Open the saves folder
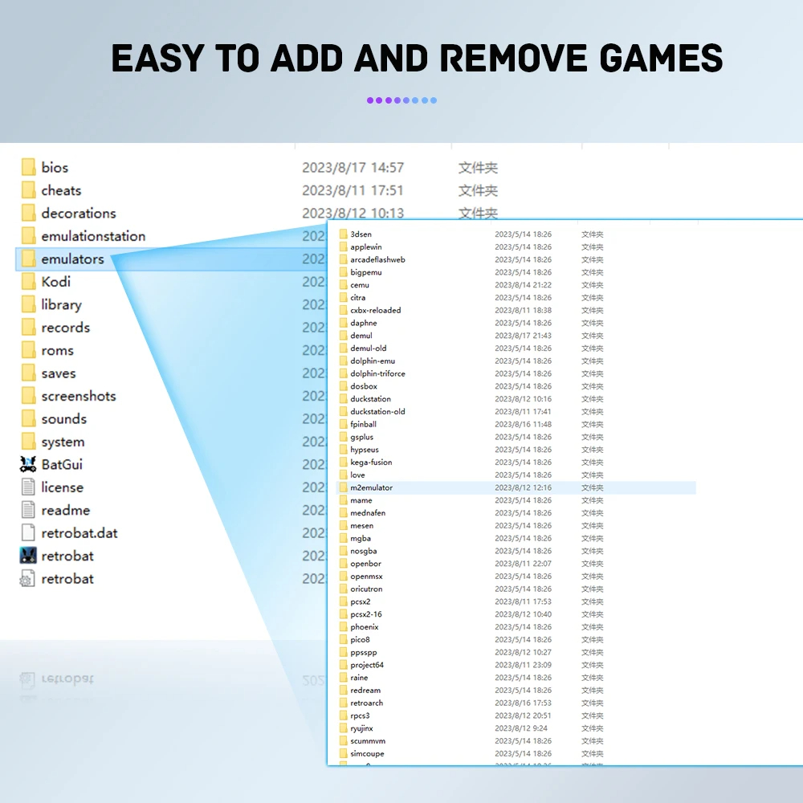Viewport: 803px width, 803px height. [58, 373]
